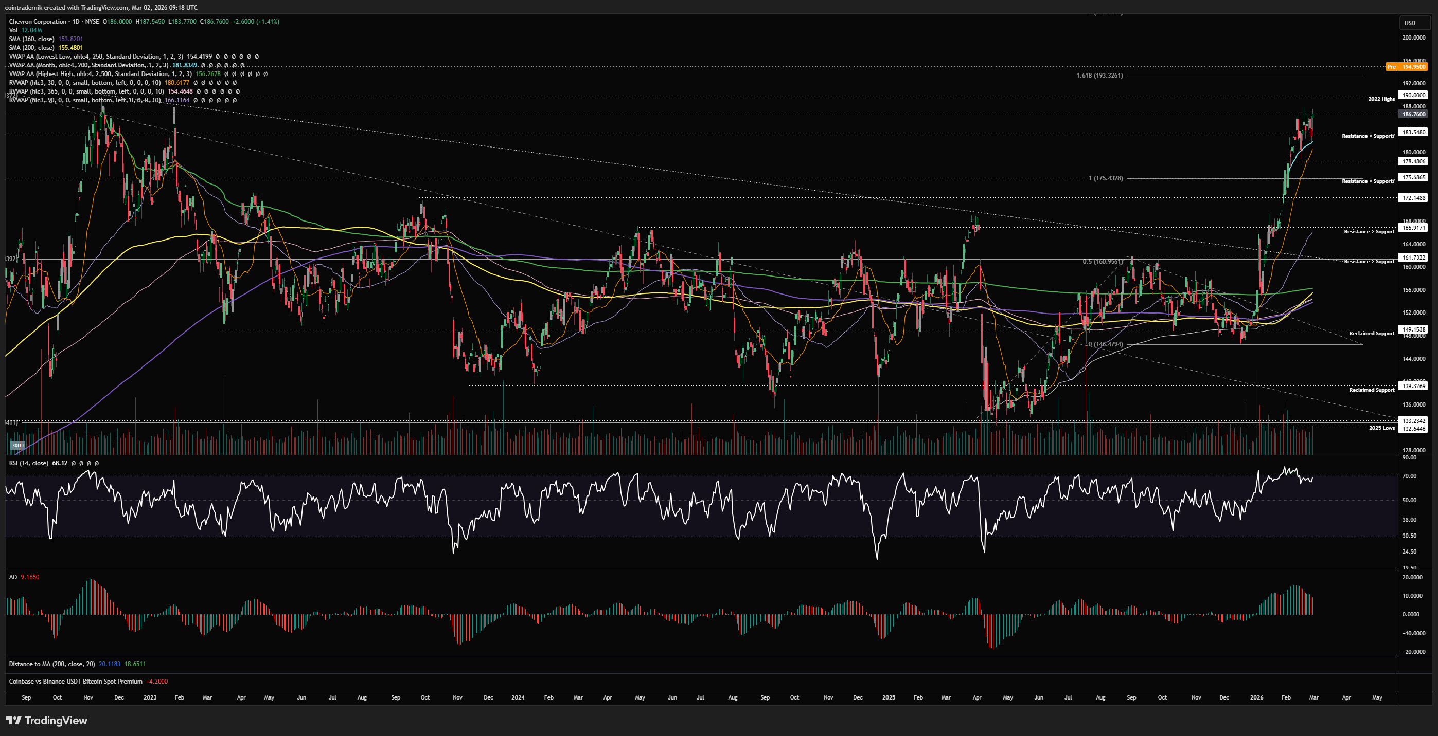
Task: Click the 132.6446 price axis label
Action: pos(1413,428)
